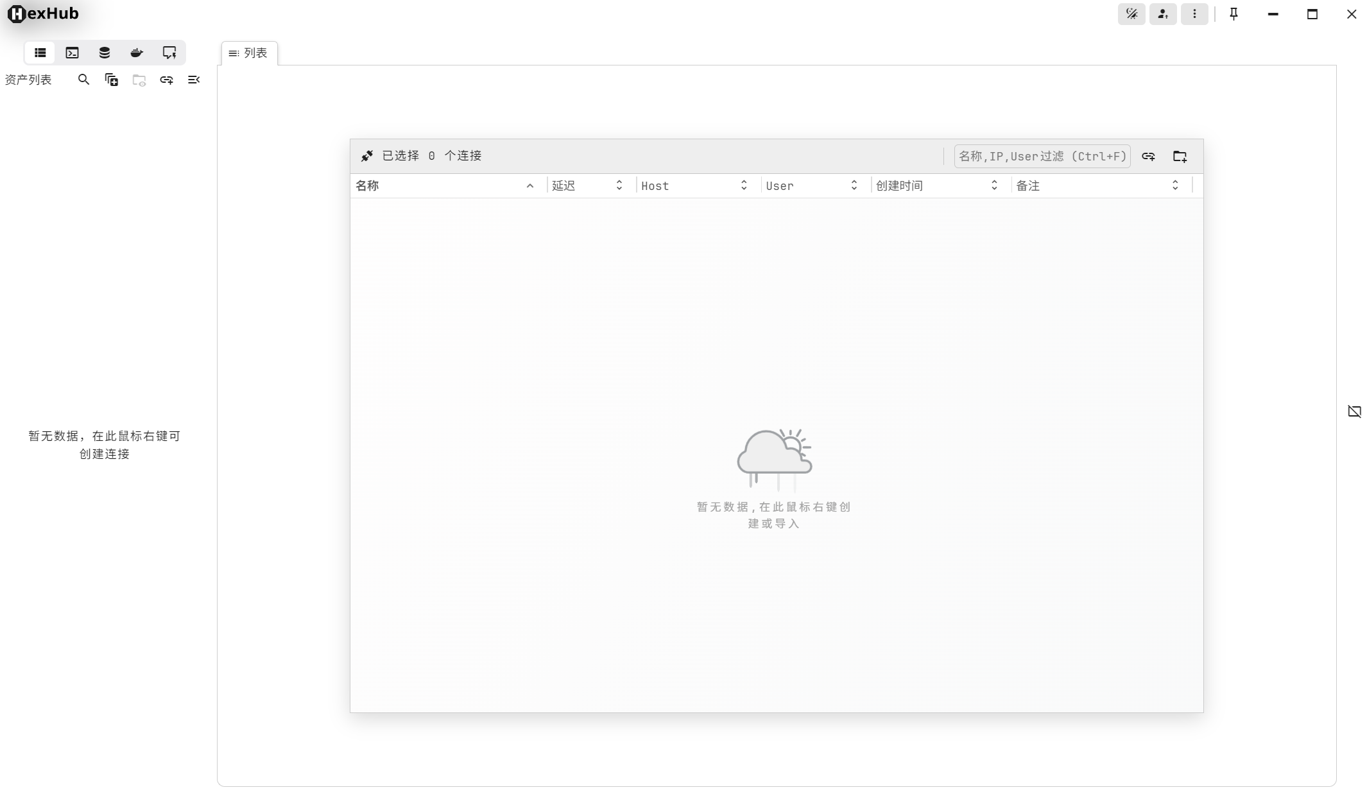Image resolution: width=1367 pixels, height=792 pixels.
Task: Click the add-copy icon in asset toolbar
Action: click(x=111, y=80)
